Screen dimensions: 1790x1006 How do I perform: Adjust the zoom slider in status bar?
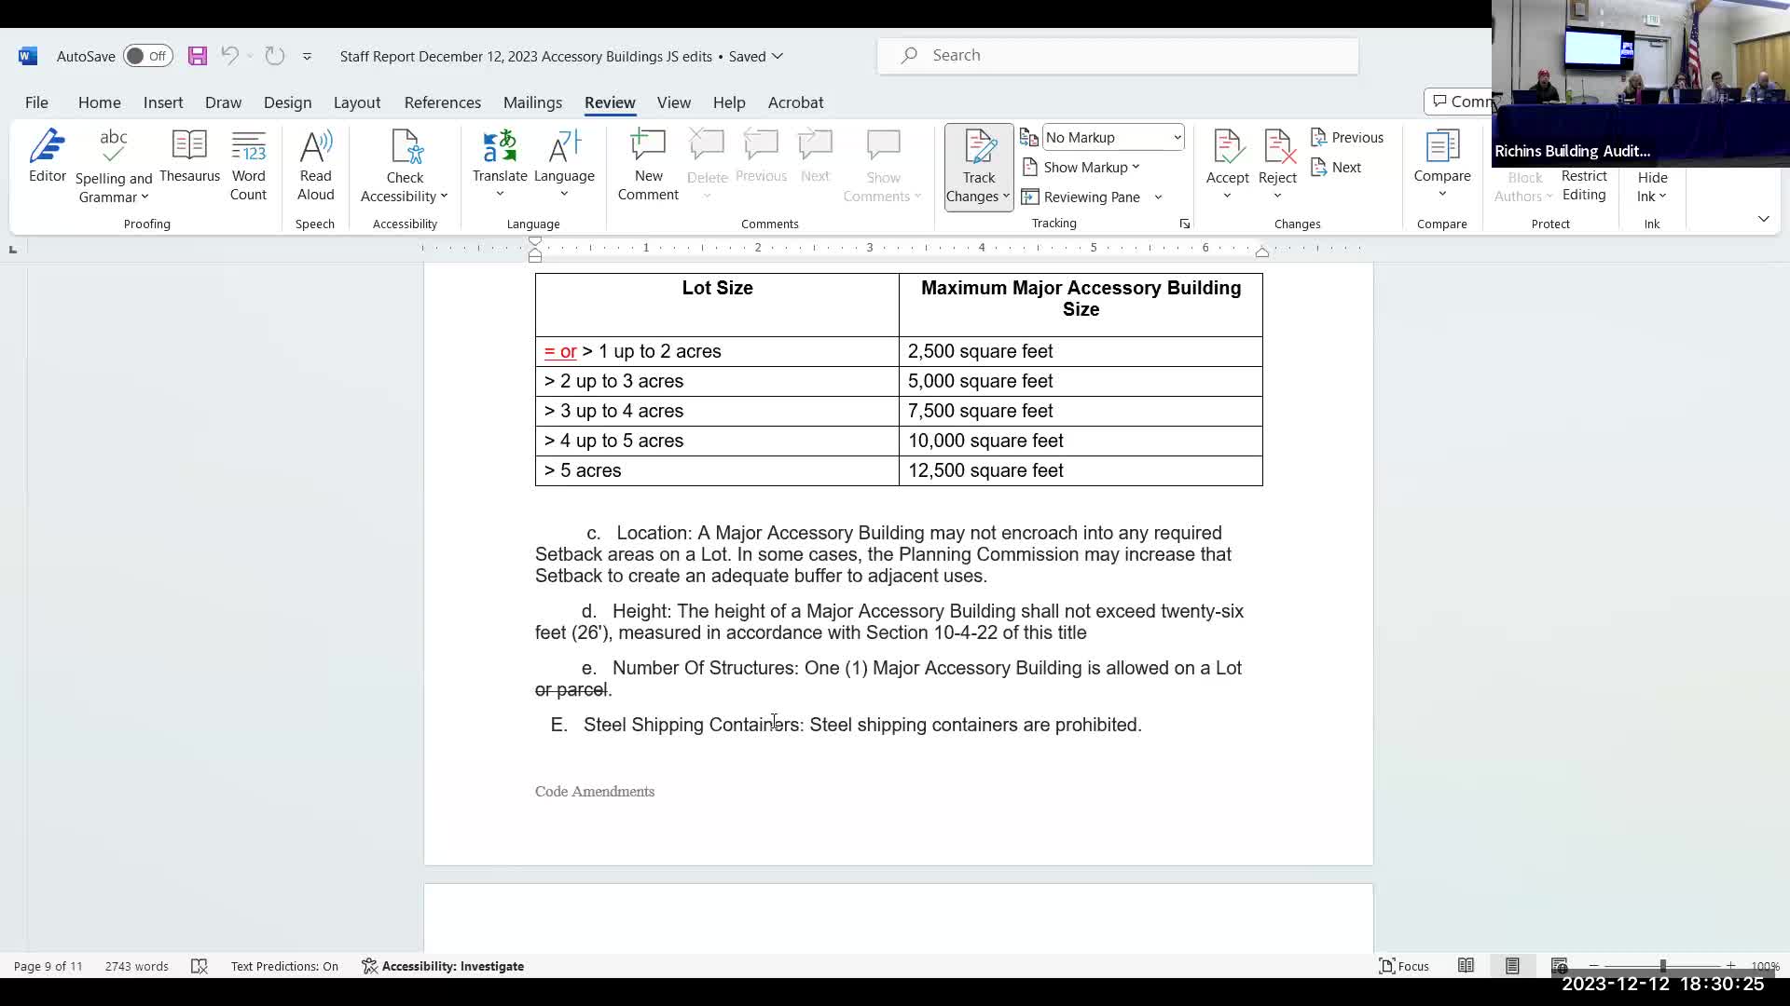coord(1662,966)
